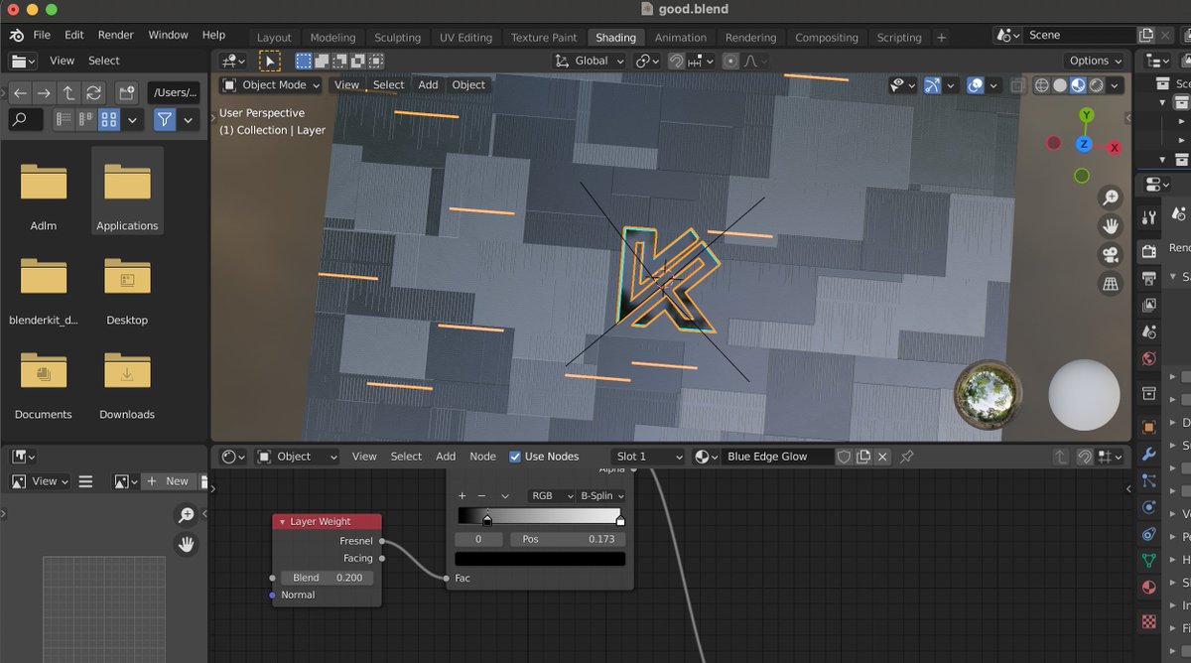Viewport: 1191px width, 663px height.
Task: Collapse the Layer Weight node
Action: 283,522
